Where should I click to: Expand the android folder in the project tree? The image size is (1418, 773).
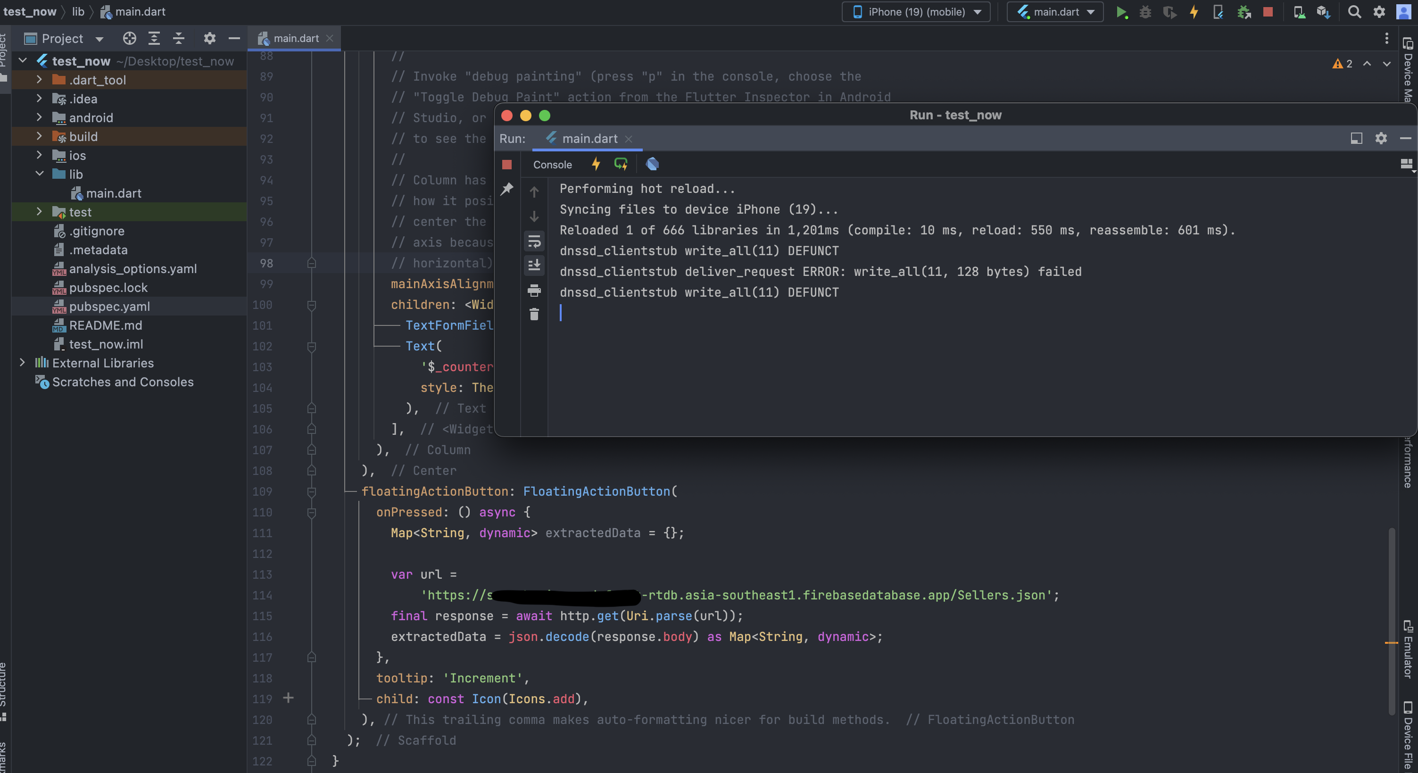click(39, 117)
